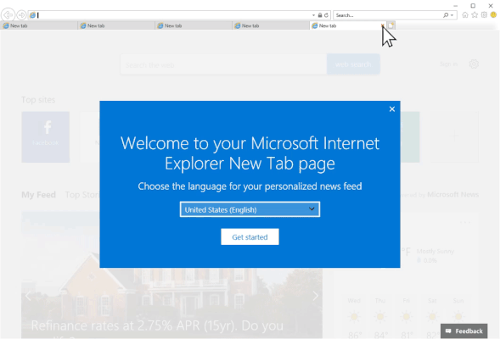The width and height of the screenshot is (500, 339).
Task: Click the Search the web input field
Action: [x=223, y=64]
